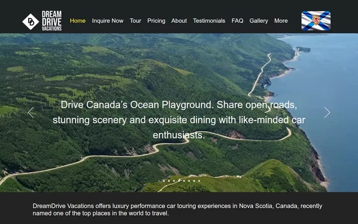Select the middle (fifth) carousel dot
Screen dimensions: 358x224
coord(179,181)
